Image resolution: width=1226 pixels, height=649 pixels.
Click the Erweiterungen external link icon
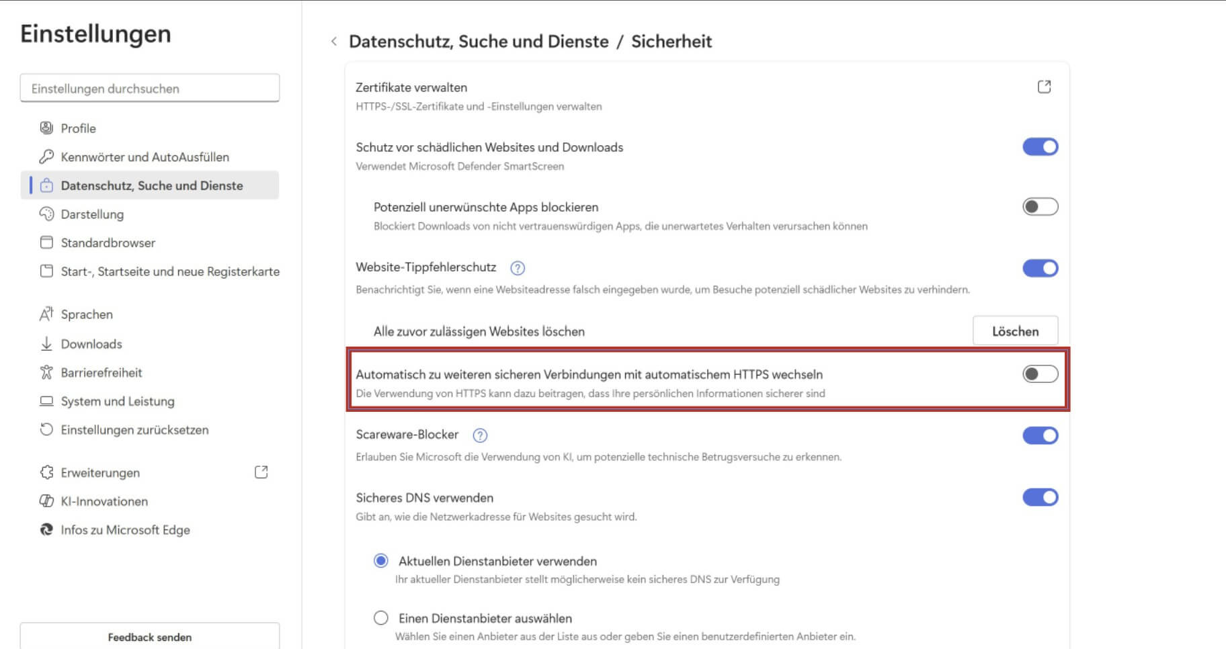(x=261, y=472)
